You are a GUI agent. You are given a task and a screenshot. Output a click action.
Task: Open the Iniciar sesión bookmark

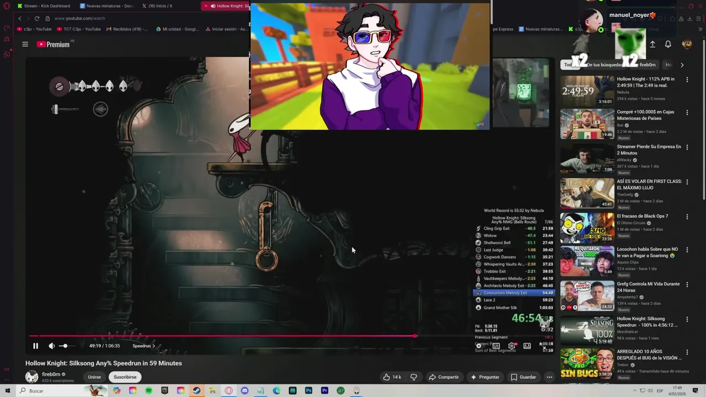coord(226,29)
